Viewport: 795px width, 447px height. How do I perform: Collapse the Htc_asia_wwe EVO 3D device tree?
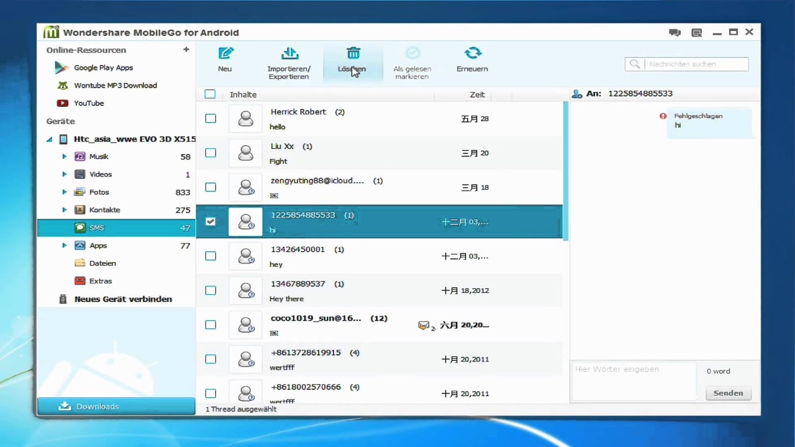(49, 140)
